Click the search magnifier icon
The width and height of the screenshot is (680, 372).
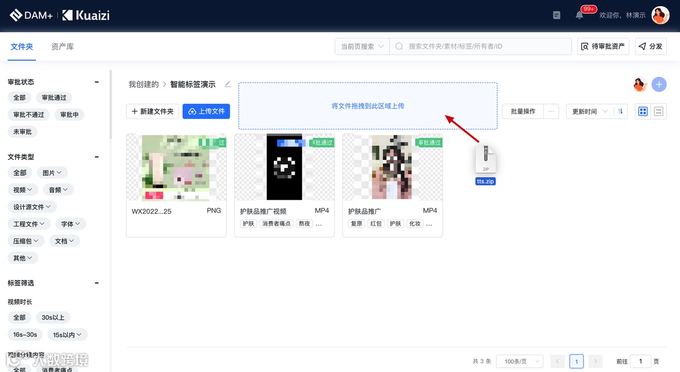(x=399, y=47)
